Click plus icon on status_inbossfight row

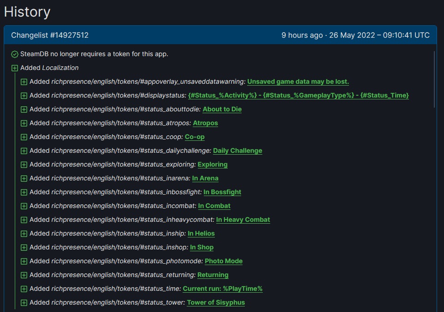(x=24, y=192)
